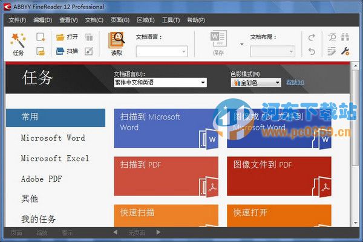Image resolution: width=363 pixels, height=242 pixels.
Task: Select the 常用 task category
Action: (56, 118)
